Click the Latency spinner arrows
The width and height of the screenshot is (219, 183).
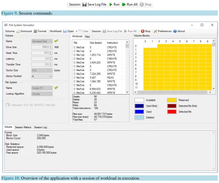[50, 59]
